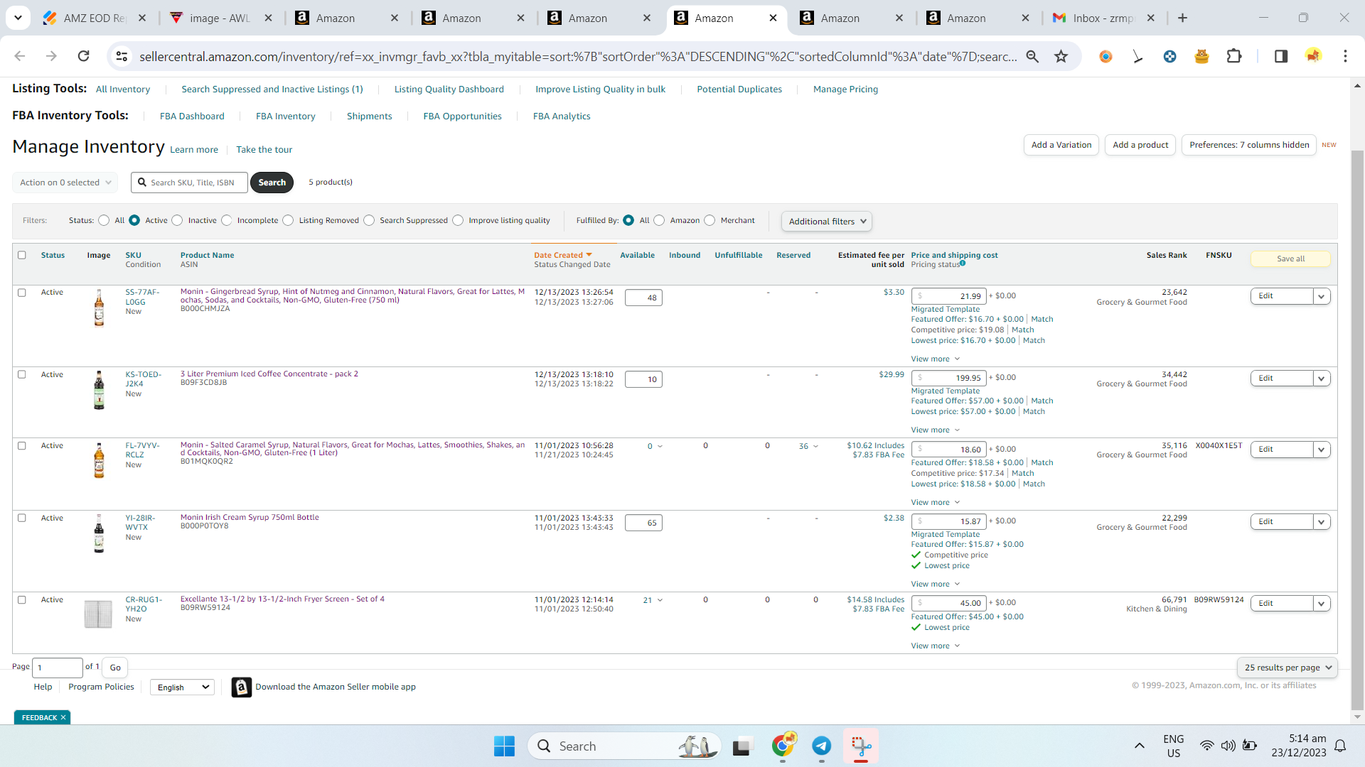The width and height of the screenshot is (1365, 767).
Task: Open the FBA Dashboard tool link
Action: 192,116
